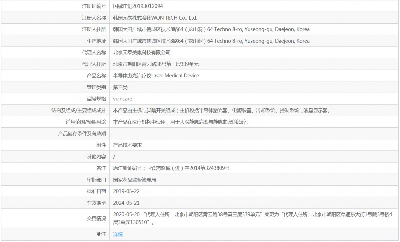
Task: Select the 型号规格 label
Action: pos(96,99)
